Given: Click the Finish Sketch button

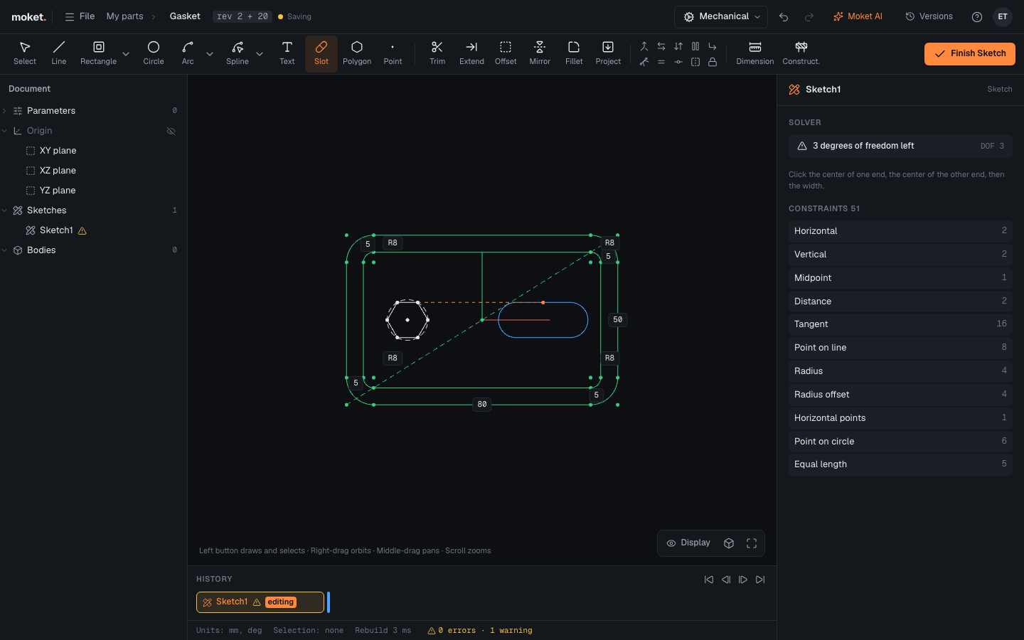Looking at the screenshot, I should (970, 54).
